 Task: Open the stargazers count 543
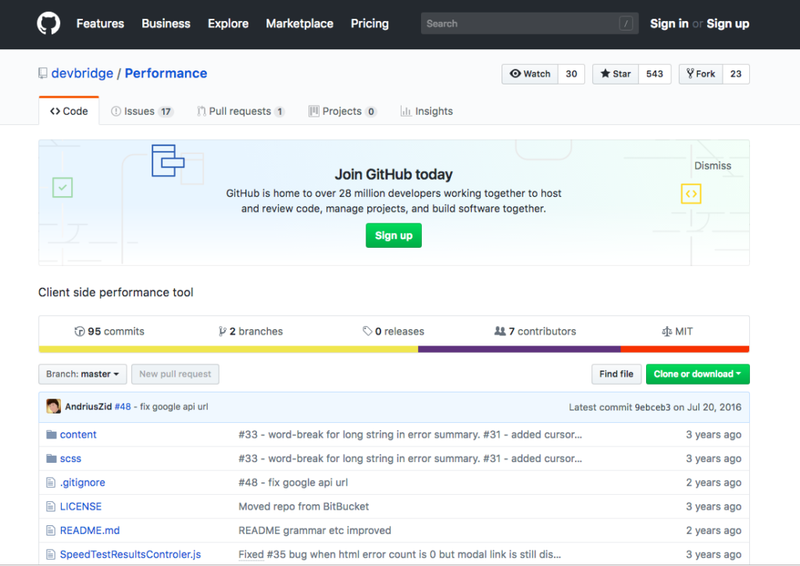coord(655,74)
